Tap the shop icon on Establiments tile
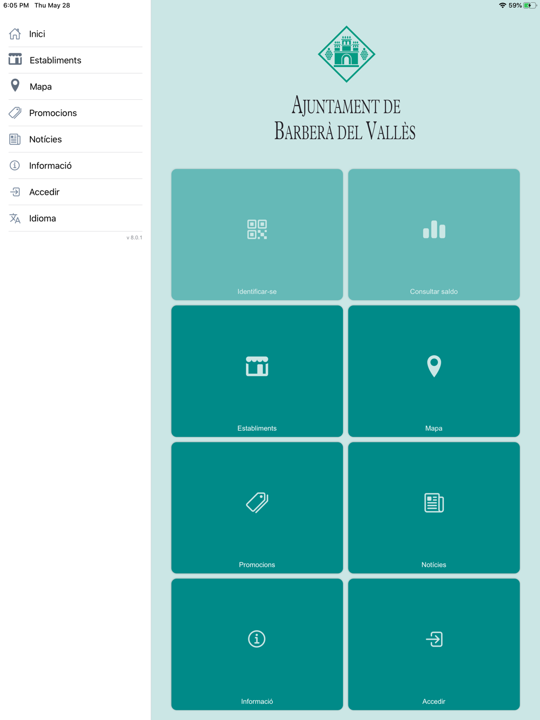Screen dimensions: 540x720 click(x=257, y=366)
